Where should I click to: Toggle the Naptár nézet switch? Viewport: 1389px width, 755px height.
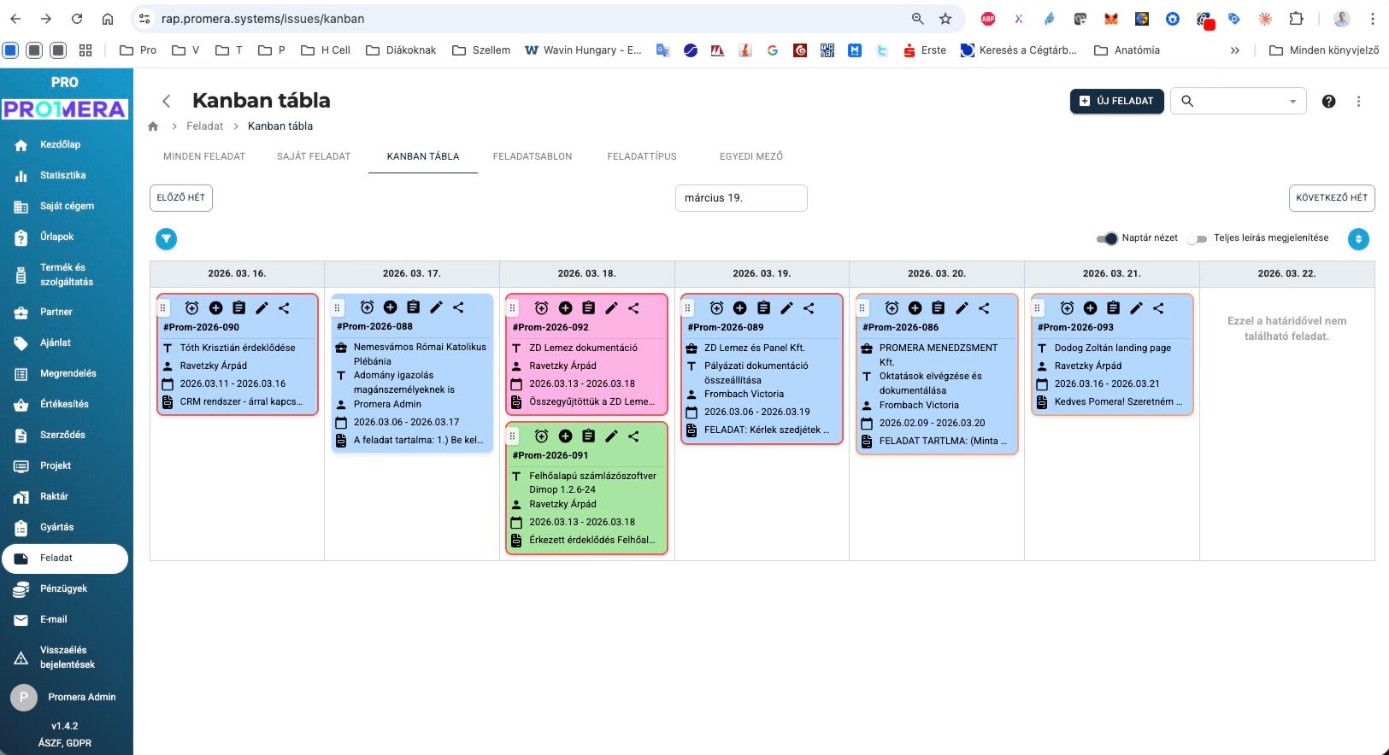[1107, 238]
